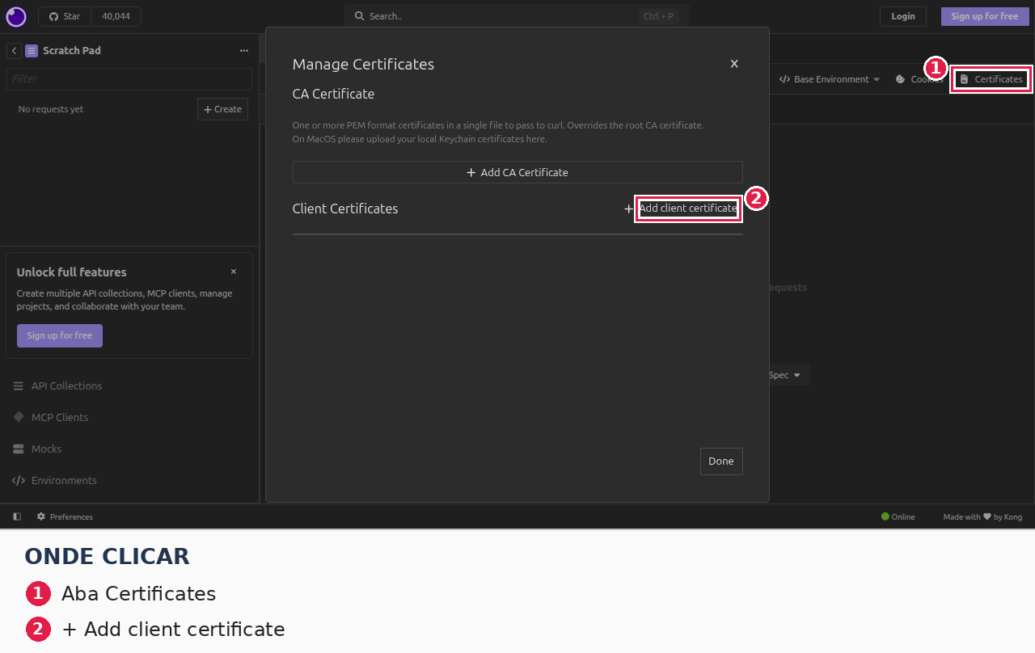Click the GitHub Star button
Viewport: 1035px width, 653px height.
pyautogui.click(x=65, y=16)
